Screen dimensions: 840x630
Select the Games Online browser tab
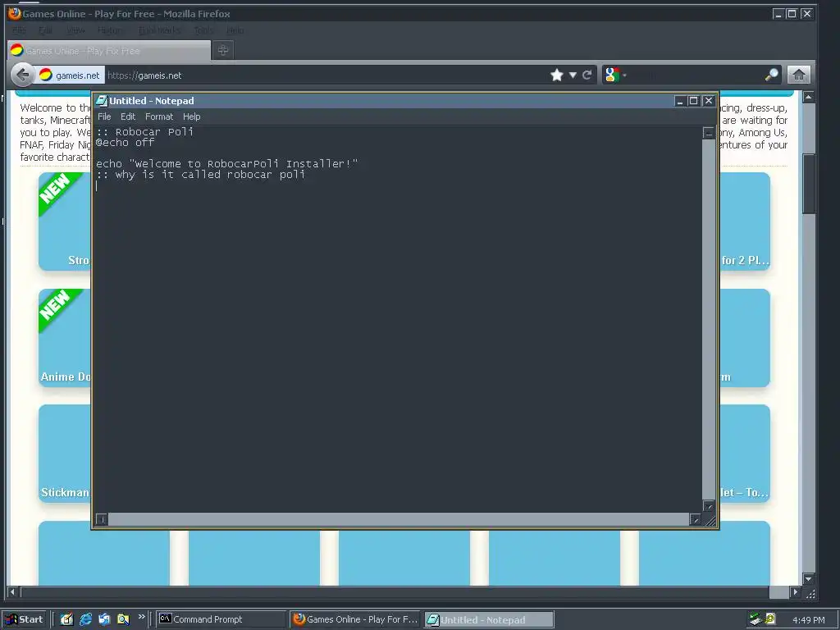pyautogui.click(x=109, y=50)
